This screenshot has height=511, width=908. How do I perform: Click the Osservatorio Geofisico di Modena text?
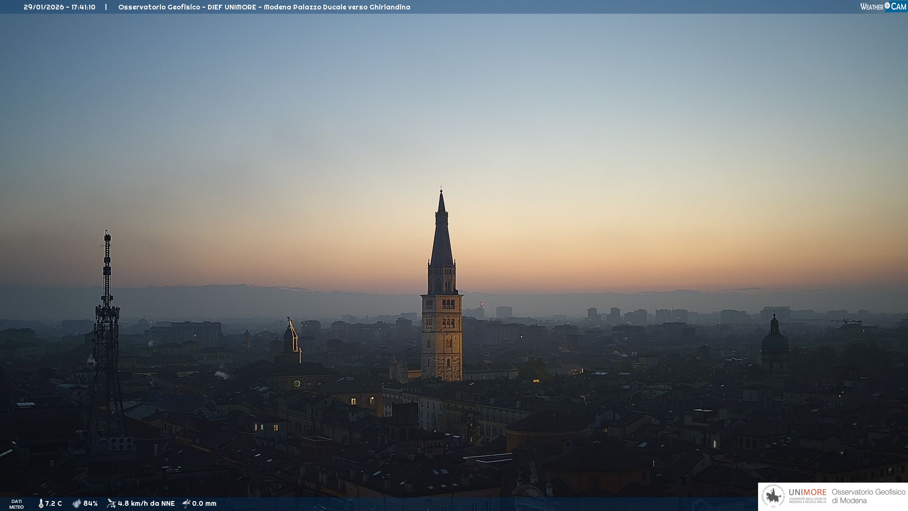[868, 496]
